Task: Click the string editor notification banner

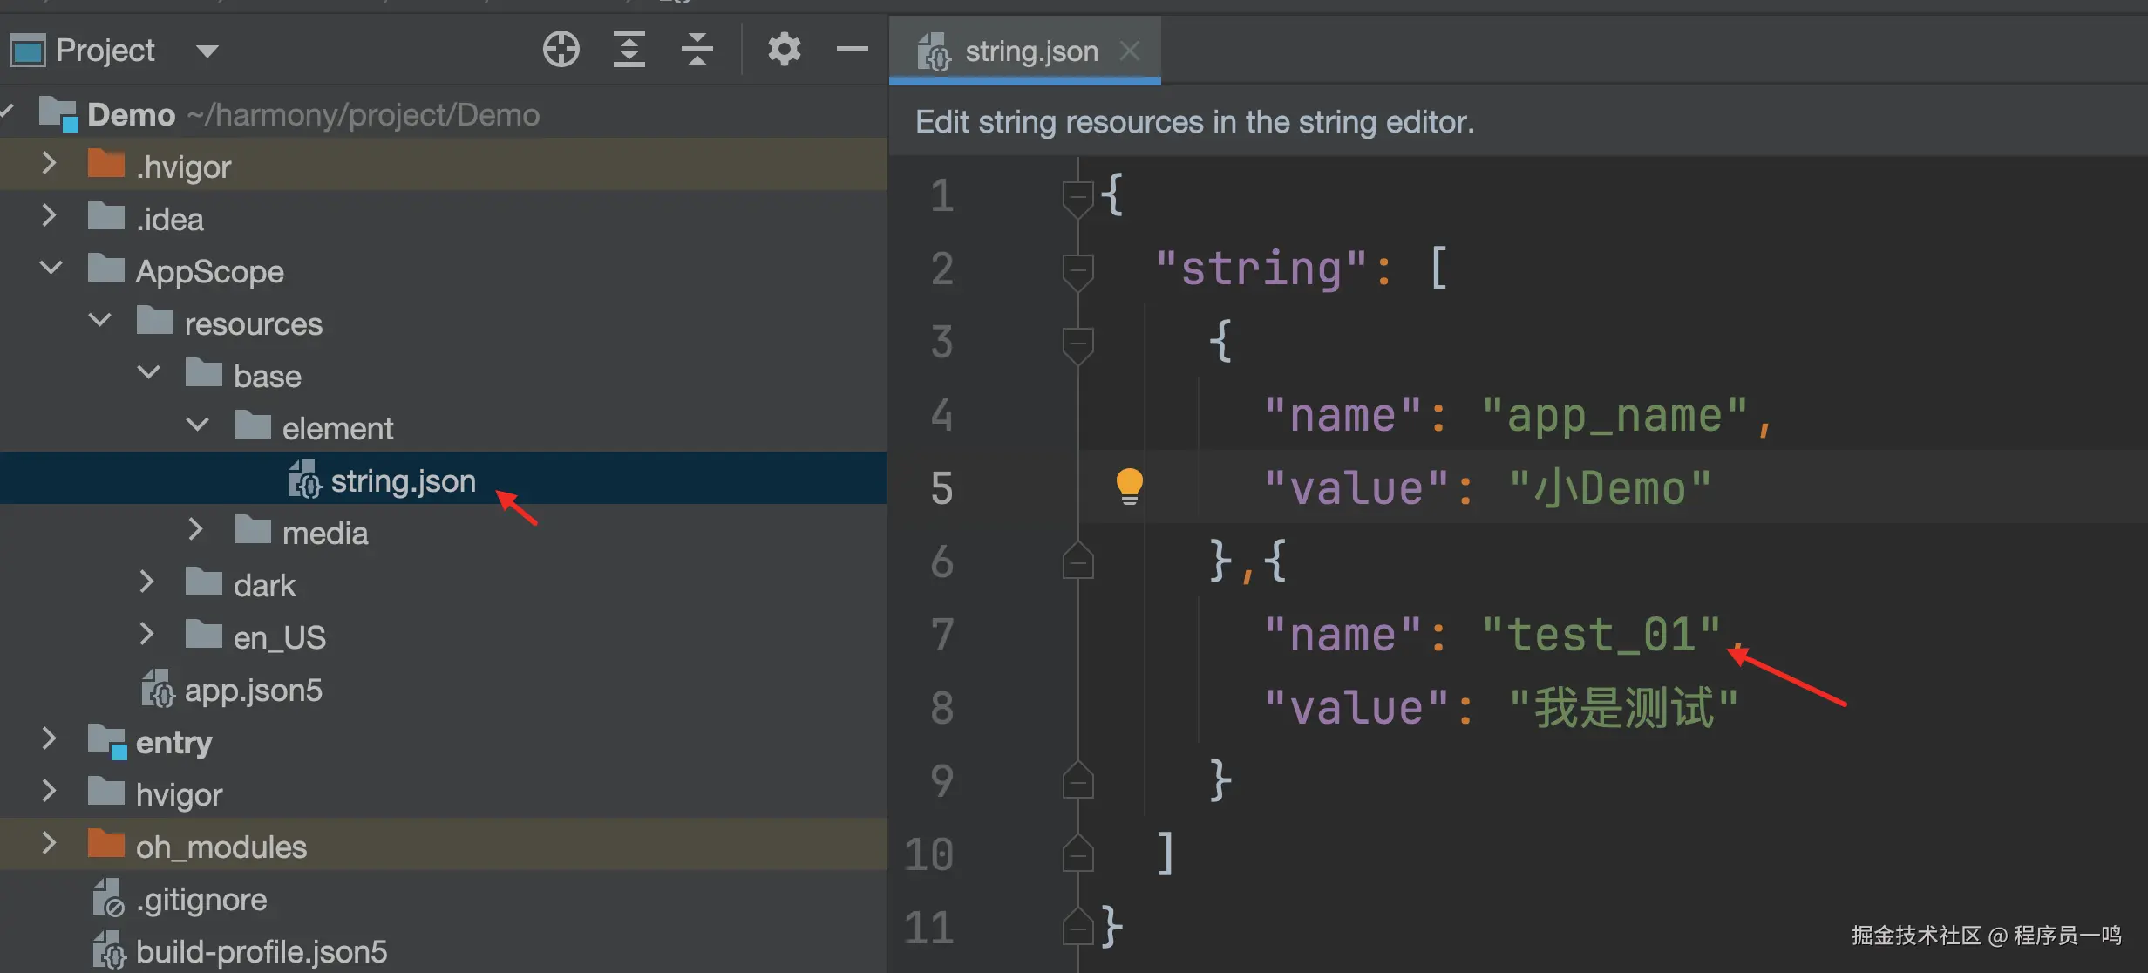Action: [x=1194, y=122]
